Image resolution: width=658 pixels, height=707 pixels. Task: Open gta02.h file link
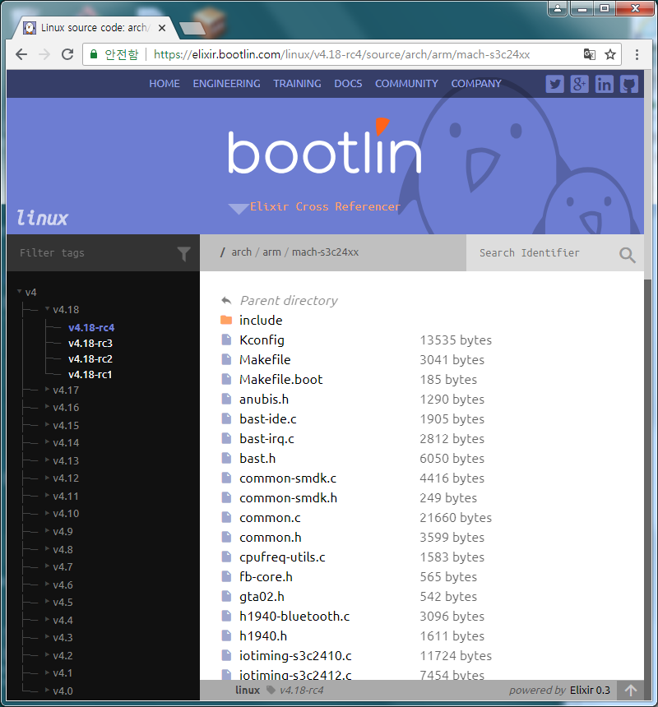(x=262, y=597)
